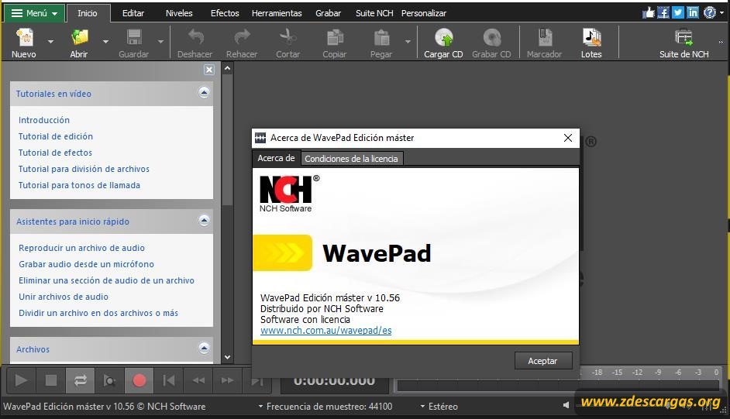This screenshot has height=419, width=730.
Task: Click the Grabar CD icon
Action: (x=491, y=37)
